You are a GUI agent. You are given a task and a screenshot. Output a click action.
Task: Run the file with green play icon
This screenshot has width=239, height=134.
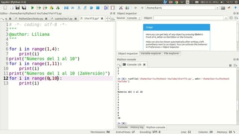[32, 7]
